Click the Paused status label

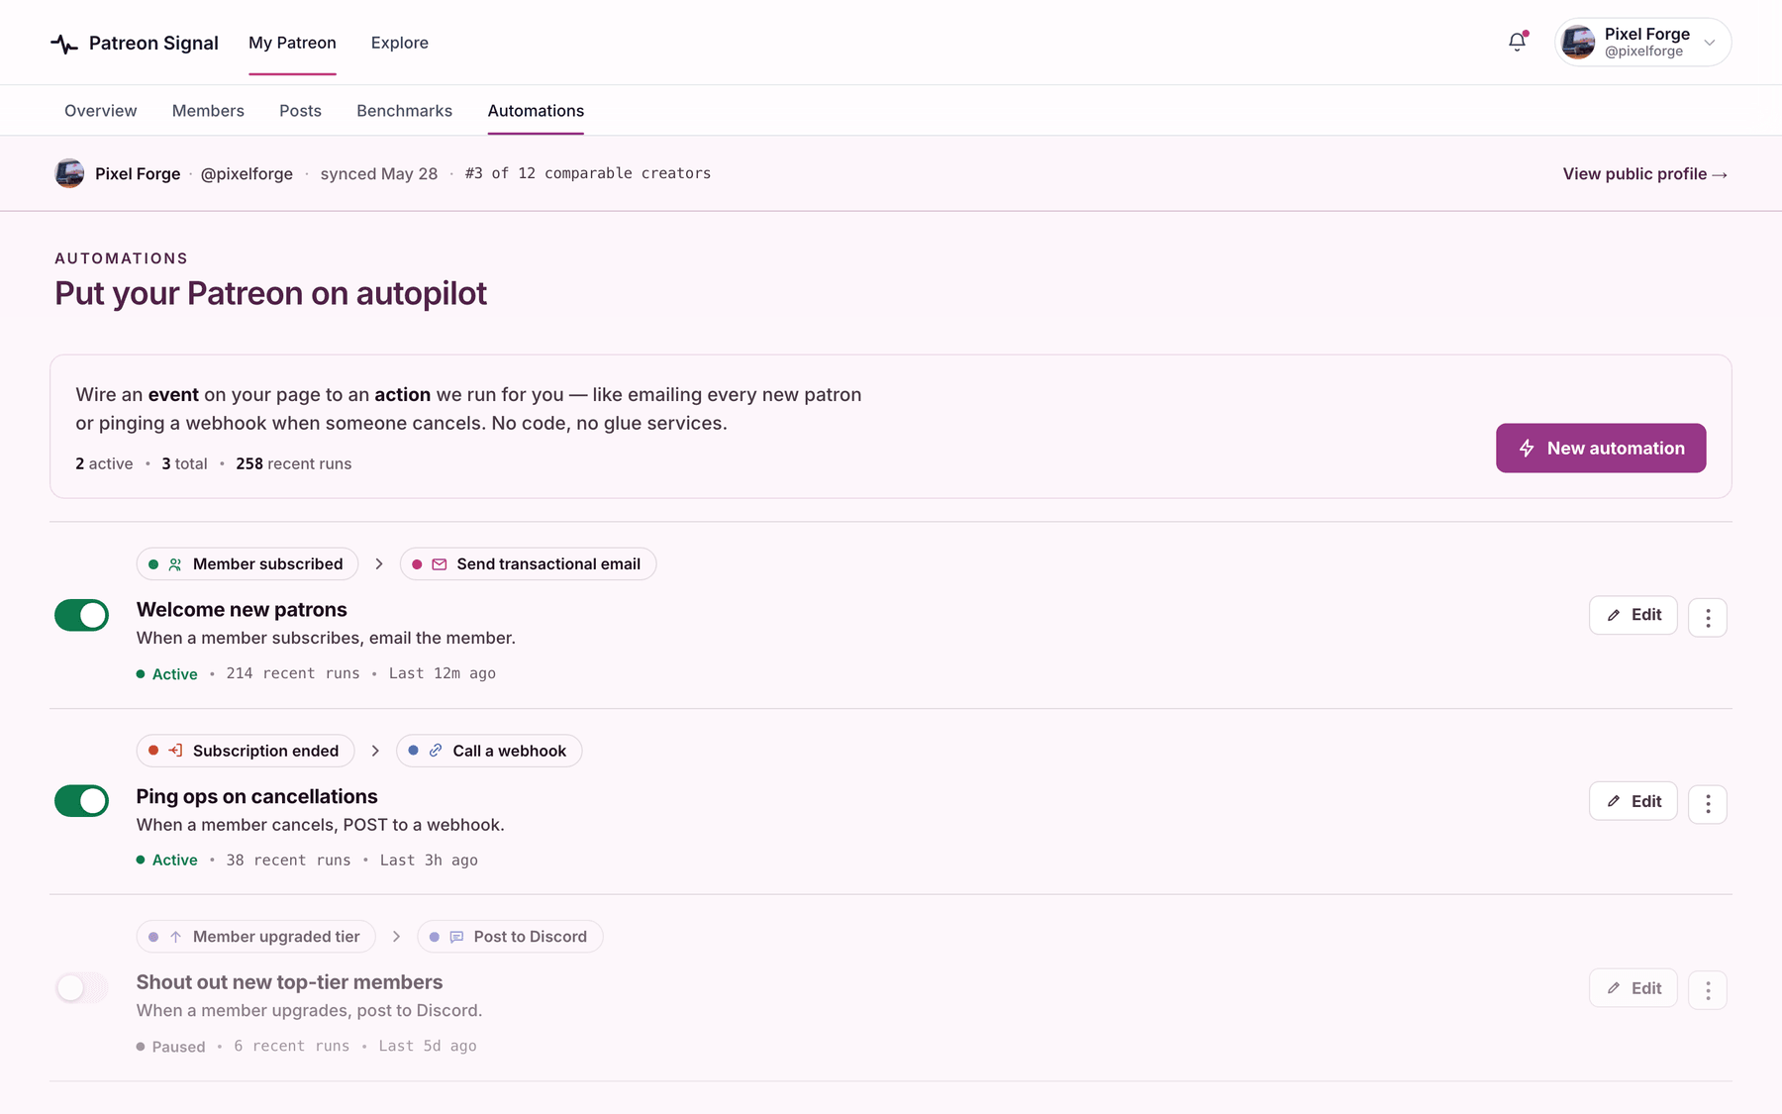click(171, 1047)
